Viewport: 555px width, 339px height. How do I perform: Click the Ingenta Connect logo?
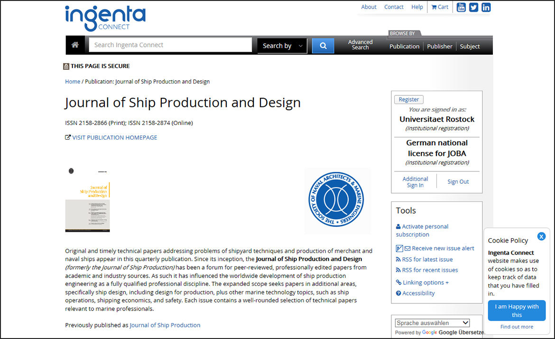coord(105,18)
